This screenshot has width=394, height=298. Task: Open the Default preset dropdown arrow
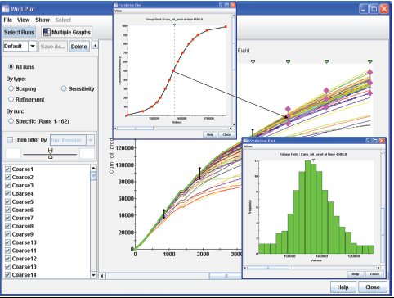tap(33, 46)
